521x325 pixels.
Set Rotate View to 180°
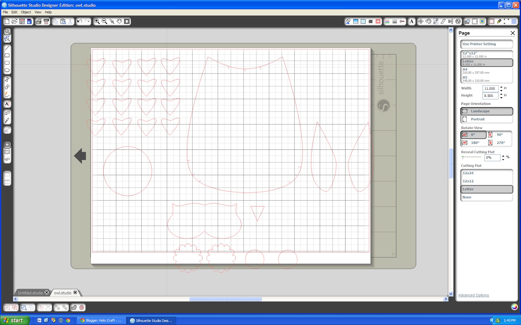[473, 143]
